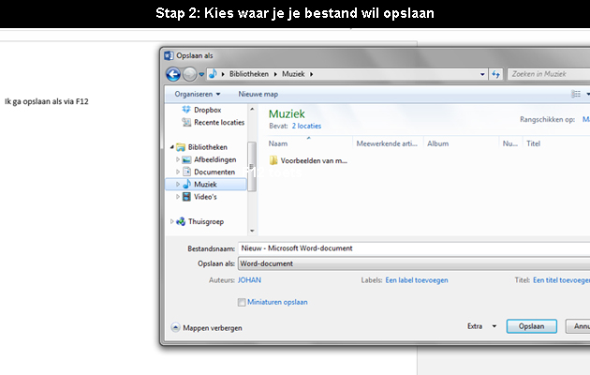
Task: Focus the Zoeken in Muziek search box
Action: click(550, 74)
